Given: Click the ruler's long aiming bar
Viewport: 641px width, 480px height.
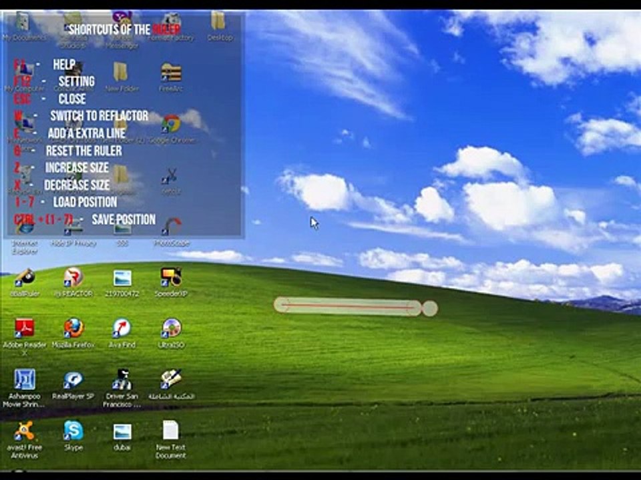Looking at the screenshot, I should click(347, 306).
